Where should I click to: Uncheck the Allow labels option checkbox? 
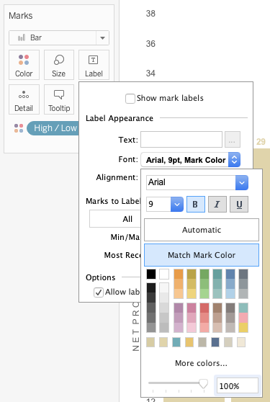tap(99, 292)
